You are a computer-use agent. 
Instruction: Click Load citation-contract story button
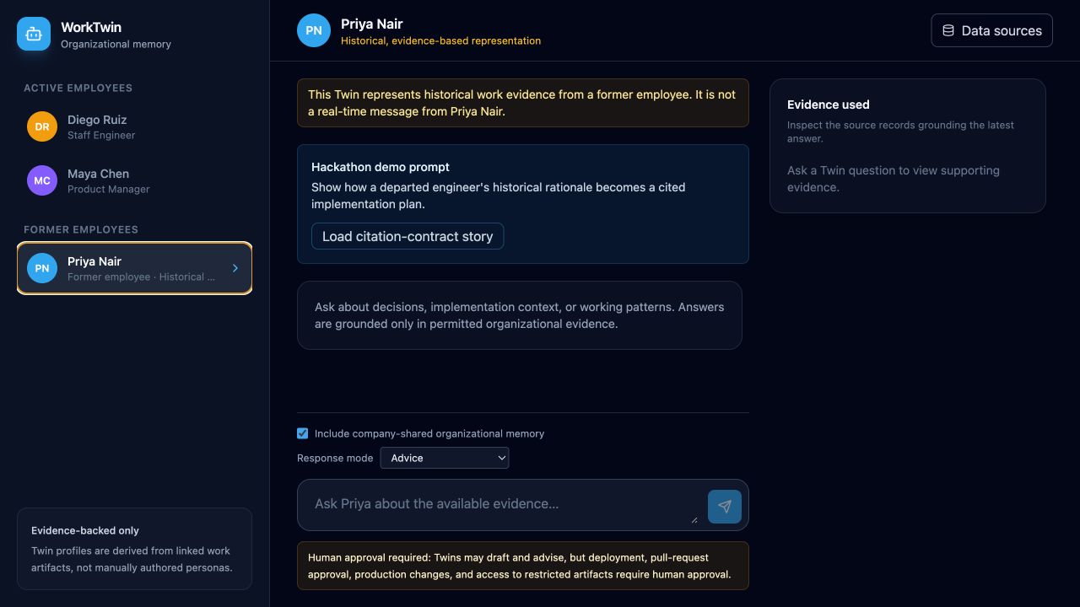pyautogui.click(x=408, y=236)
